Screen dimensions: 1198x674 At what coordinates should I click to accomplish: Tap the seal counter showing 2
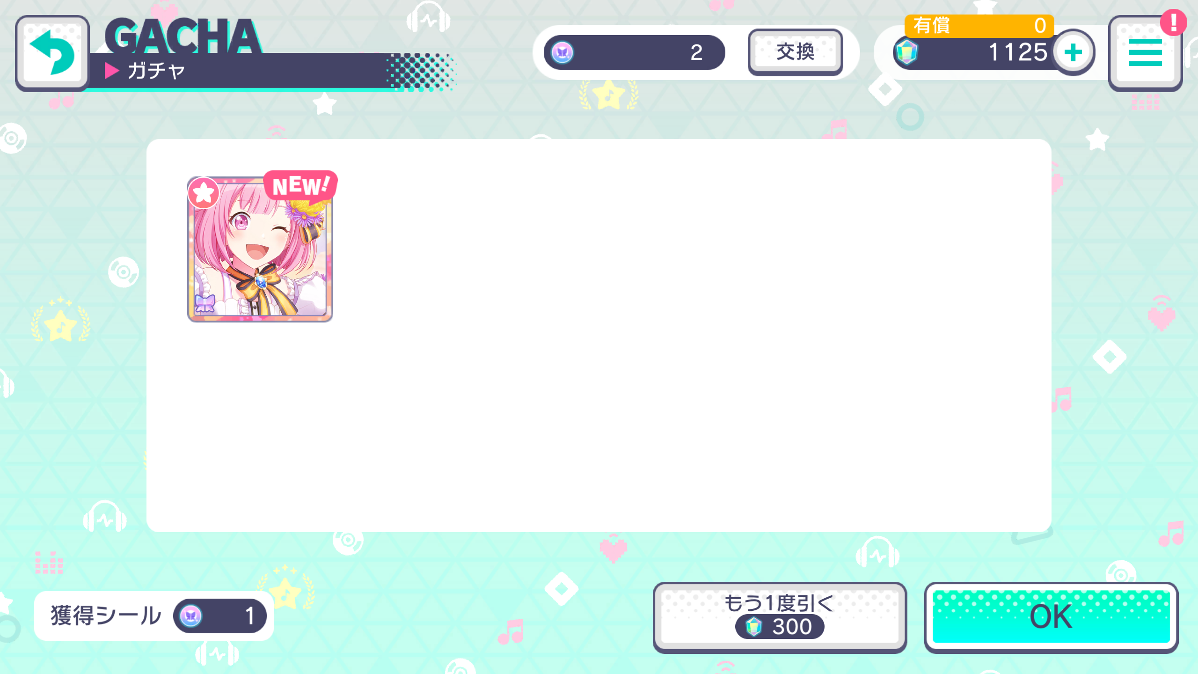tap(634, 52)
